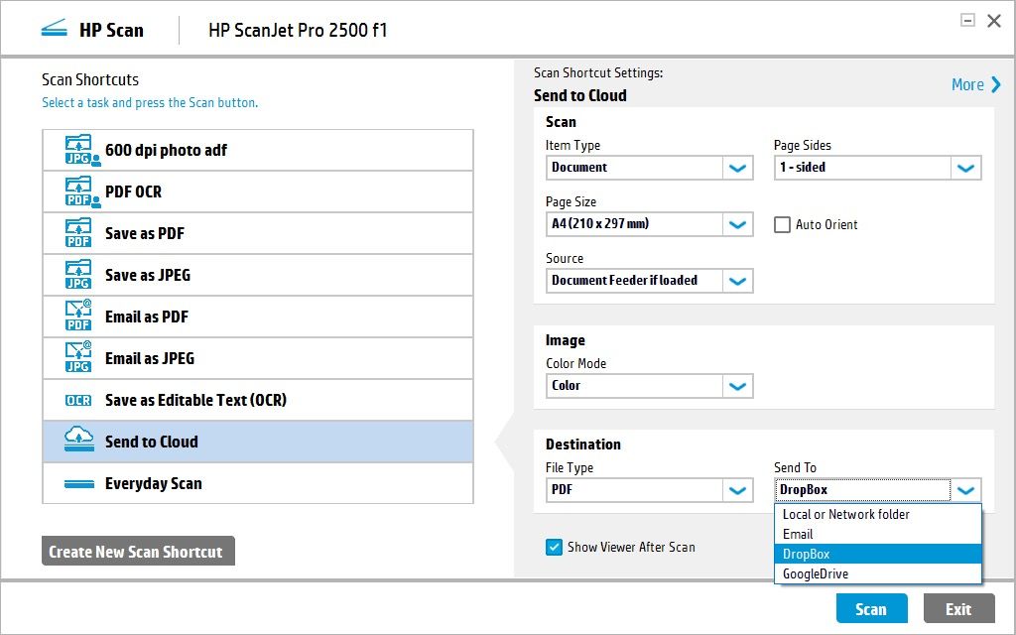Image resolution: width=1016 pixels, height=635 pixels.
Task: Click the Create New Scan Shortcut button
Action: point(138,551)
